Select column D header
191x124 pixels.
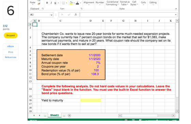click(x=90, y=21)
